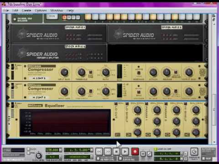Click M COMP 2 Attack knob
Image resolution: width=219 pixels, height=164 pixels.
(153, 92)
